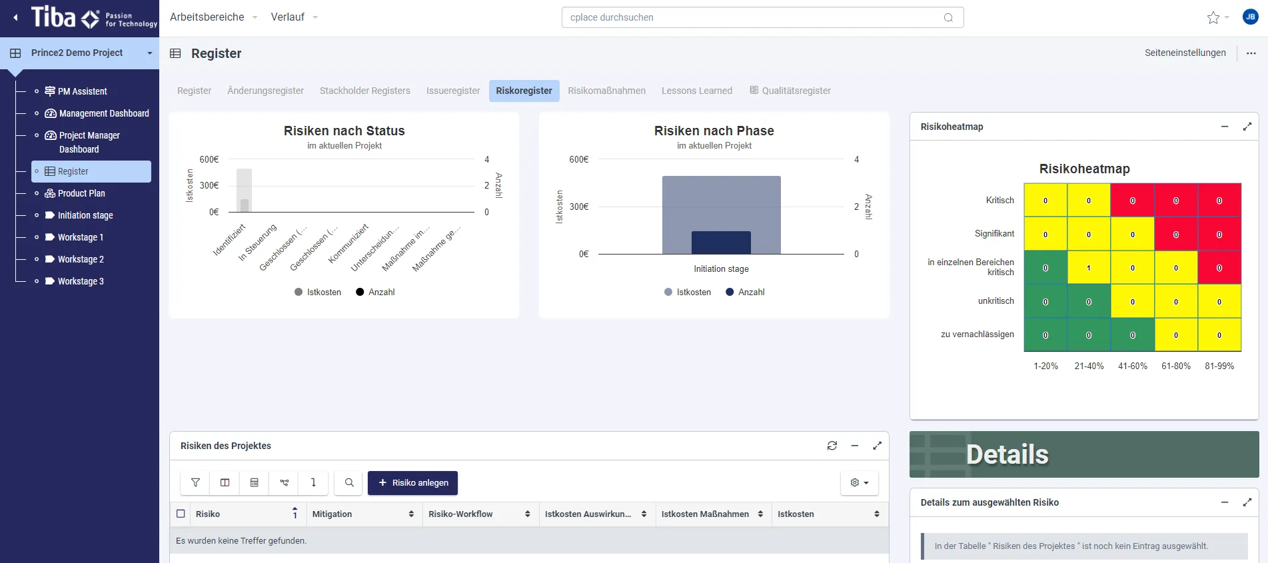Screen dimensions: 1268x563
Task: Click the table search magnifier button
Action: tap(349, 482)
